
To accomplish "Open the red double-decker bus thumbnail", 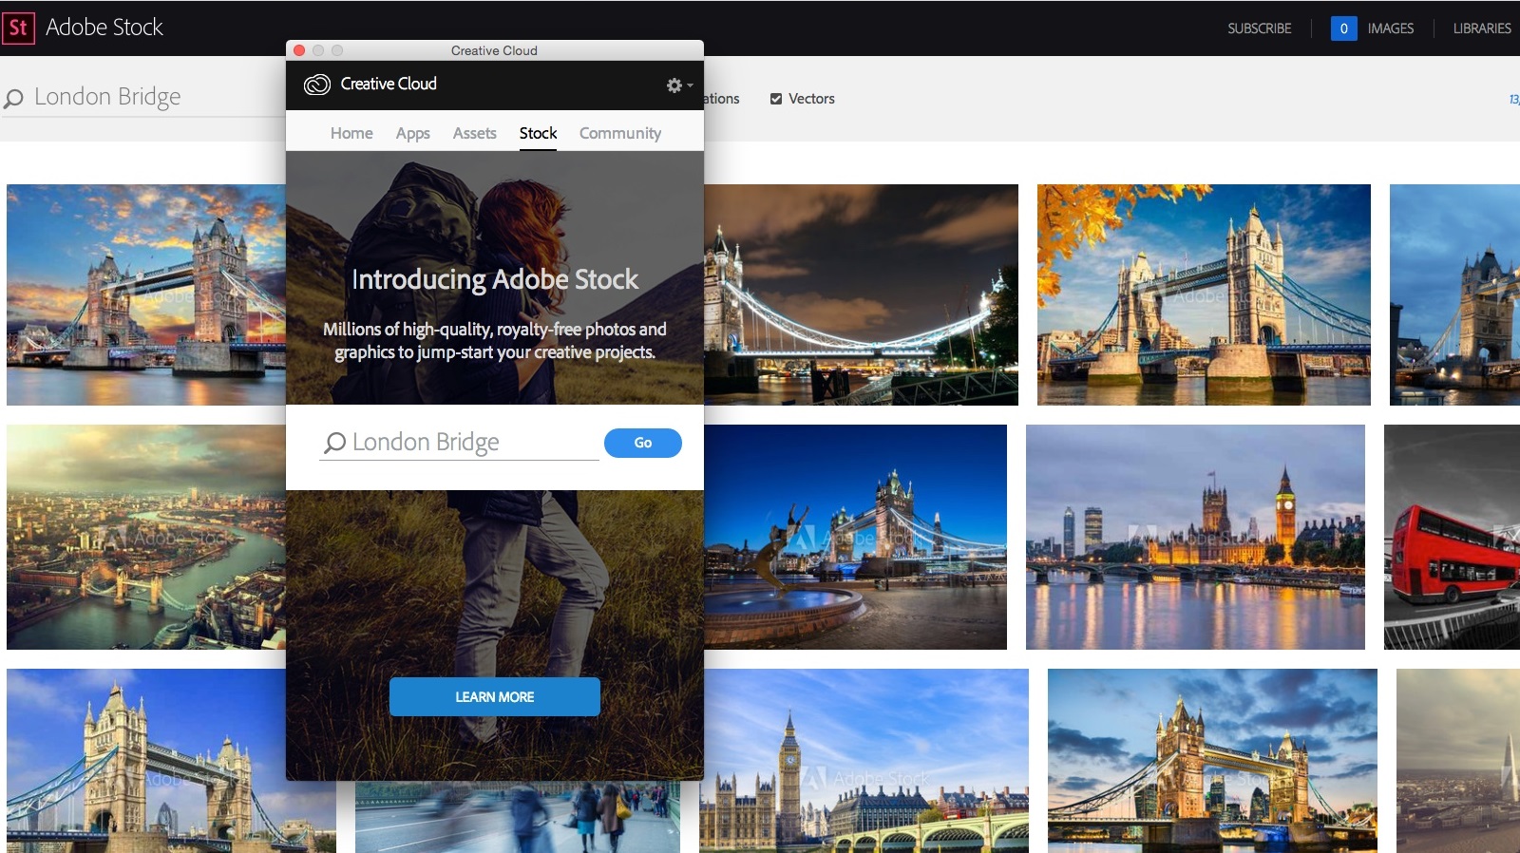I will pyautogui.click(x=1451, y=538).
